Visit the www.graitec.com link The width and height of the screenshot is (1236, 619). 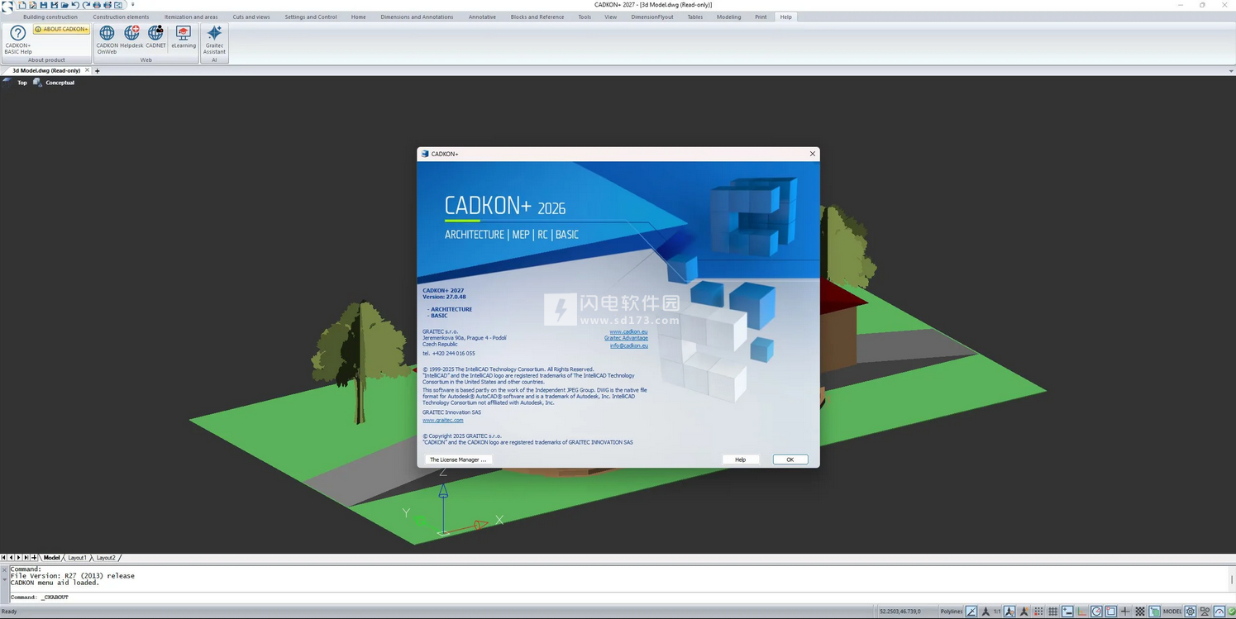(443, 420)
